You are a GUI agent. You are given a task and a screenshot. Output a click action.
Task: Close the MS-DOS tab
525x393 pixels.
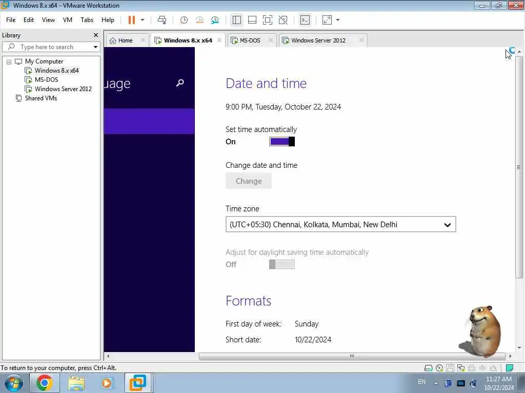tap(271, 40)
